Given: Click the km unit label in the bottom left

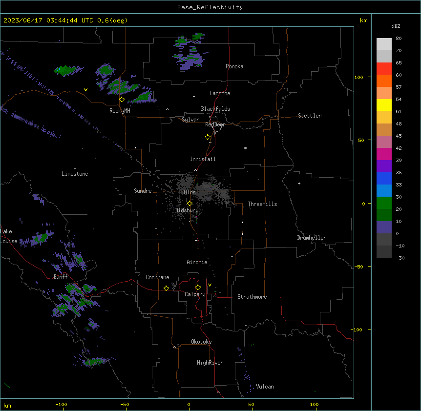Looking at the screenshot, I should pos(7,406).
